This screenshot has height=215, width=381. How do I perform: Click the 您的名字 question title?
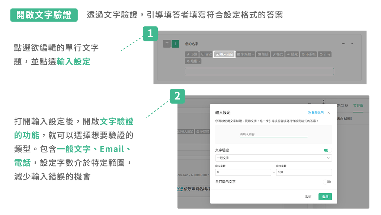192,44
